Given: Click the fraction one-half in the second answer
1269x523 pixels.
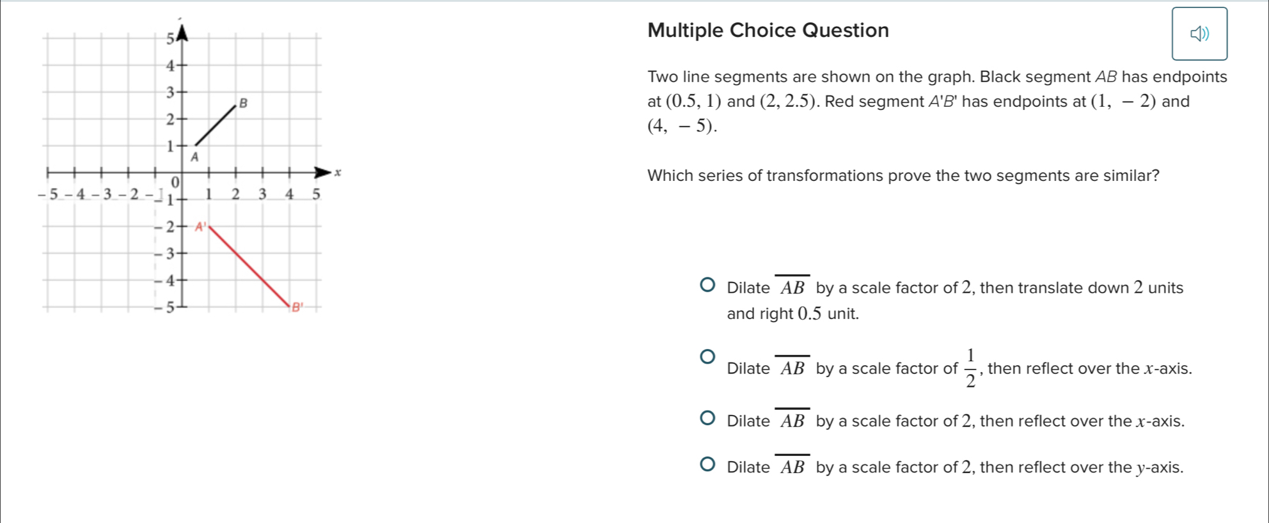Looking at the screenshot, I should (x=970, y=368).
